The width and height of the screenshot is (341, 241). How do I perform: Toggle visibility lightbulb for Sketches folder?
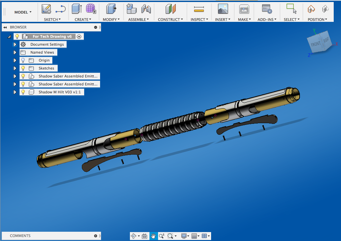(x=23, y=68)
